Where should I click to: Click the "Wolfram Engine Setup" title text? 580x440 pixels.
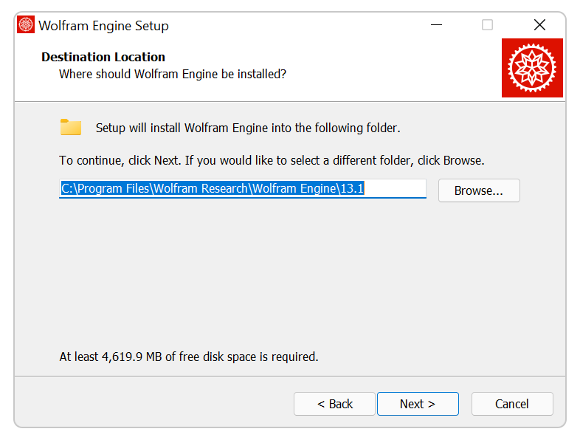click(x=103, y=26)
